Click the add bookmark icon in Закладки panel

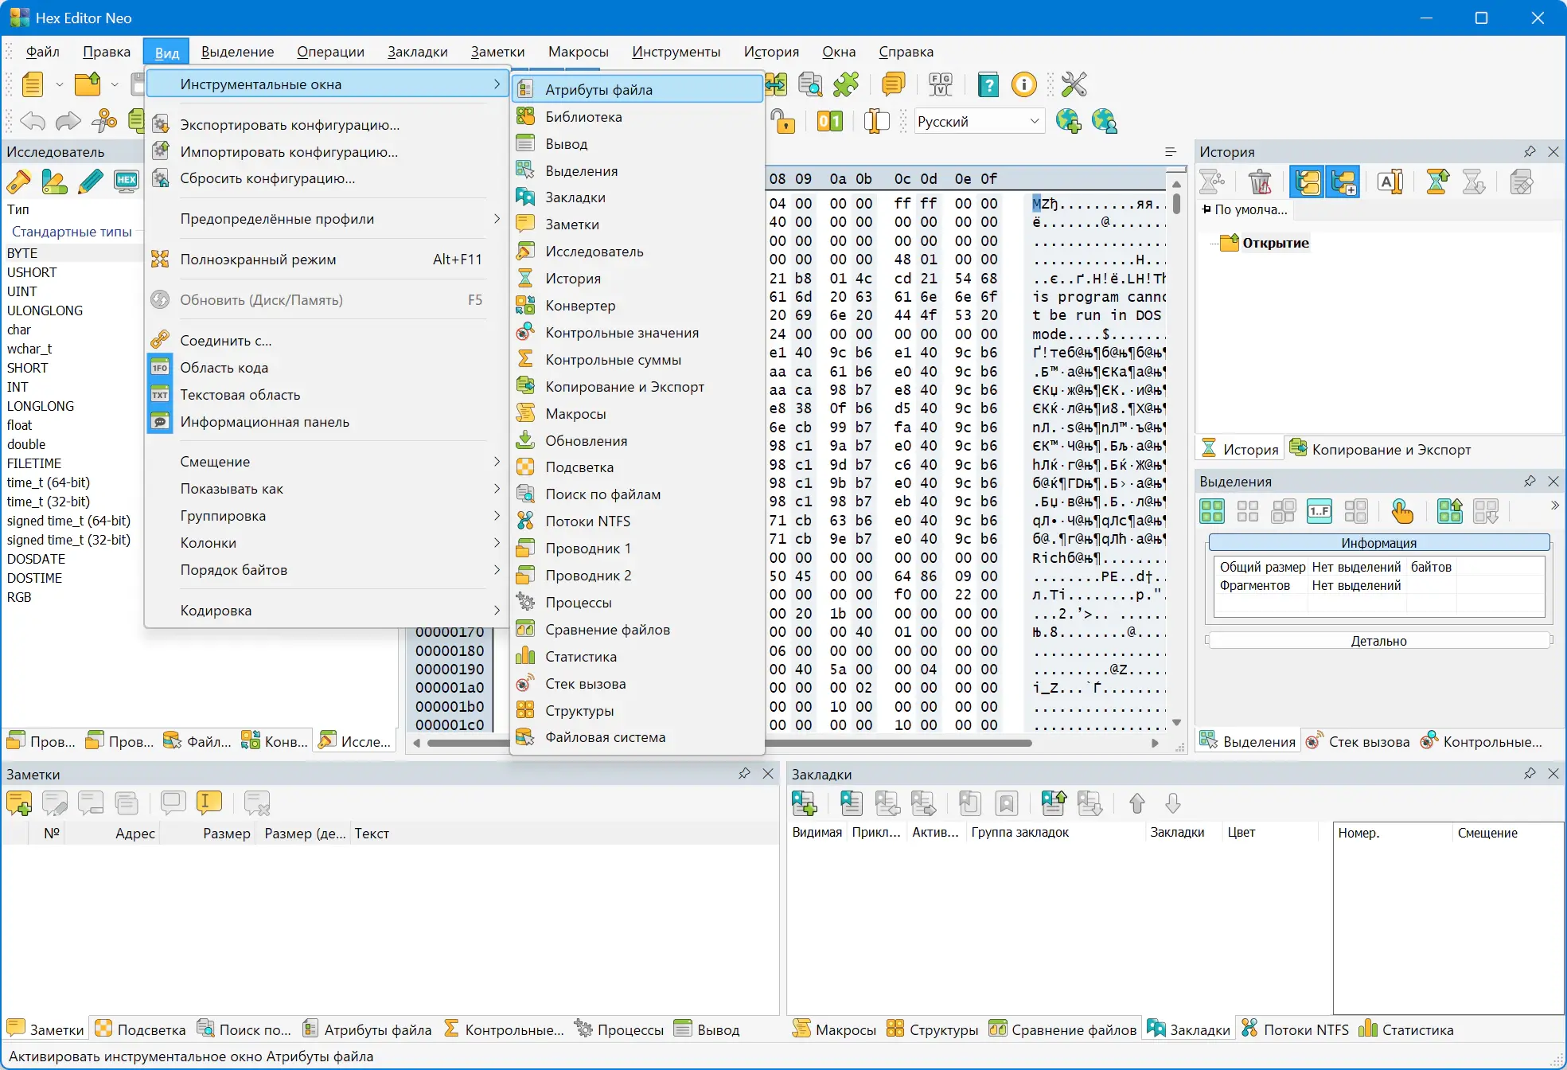[804, 803]
